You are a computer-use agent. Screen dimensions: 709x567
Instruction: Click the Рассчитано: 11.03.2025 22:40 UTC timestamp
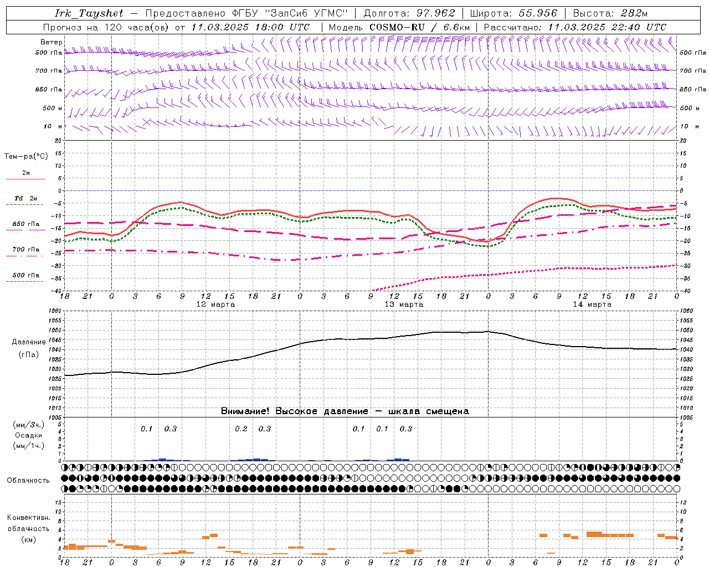(x=575, y=27)
